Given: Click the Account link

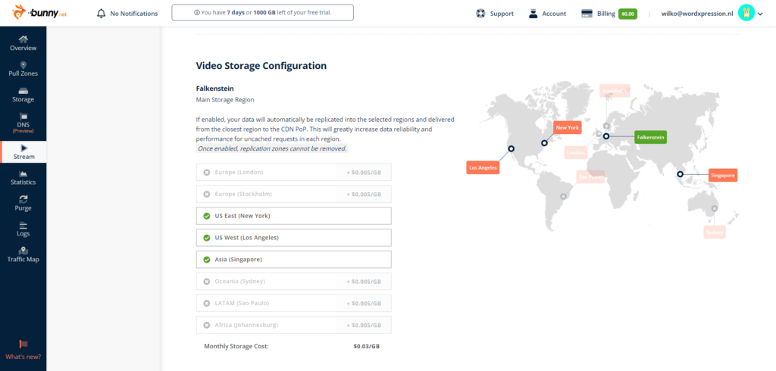Looking at the screenshot, I should (554, 14).
